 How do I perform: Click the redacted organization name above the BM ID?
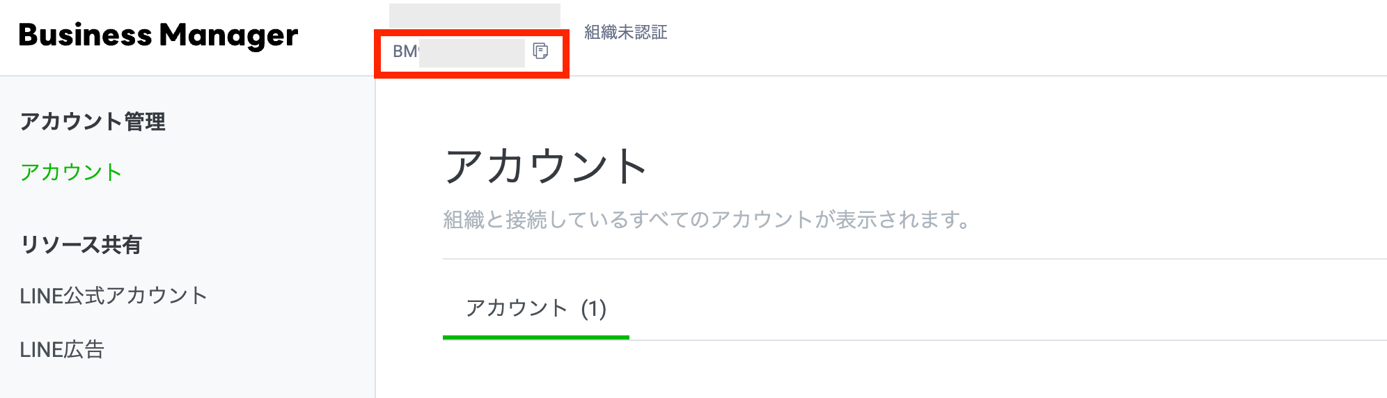click(474, 15)
